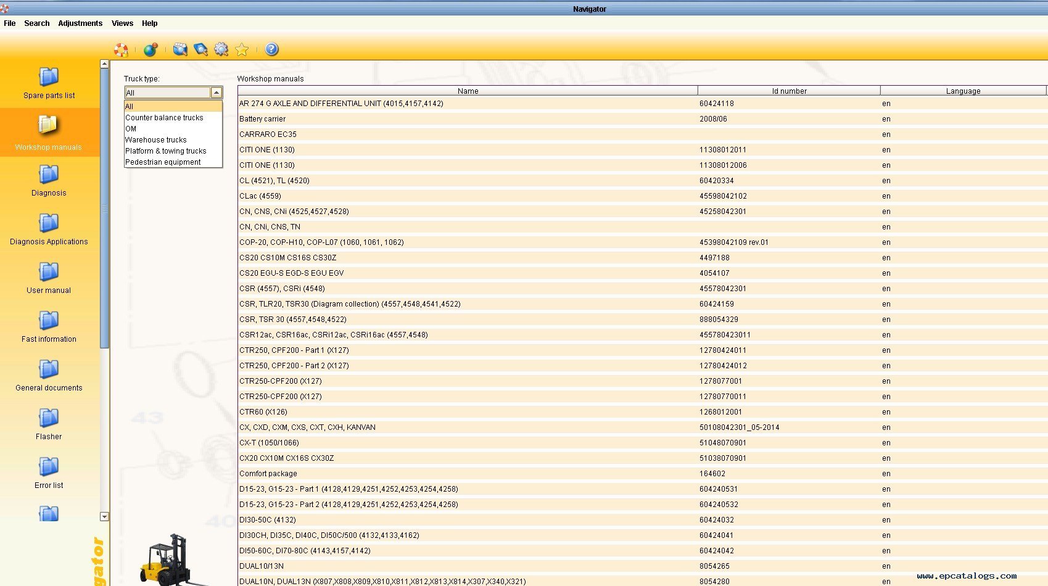The width and height of the screenshot is (1048, 586).
Task: Open the Adjustments menu
Action: coord(80,23)
